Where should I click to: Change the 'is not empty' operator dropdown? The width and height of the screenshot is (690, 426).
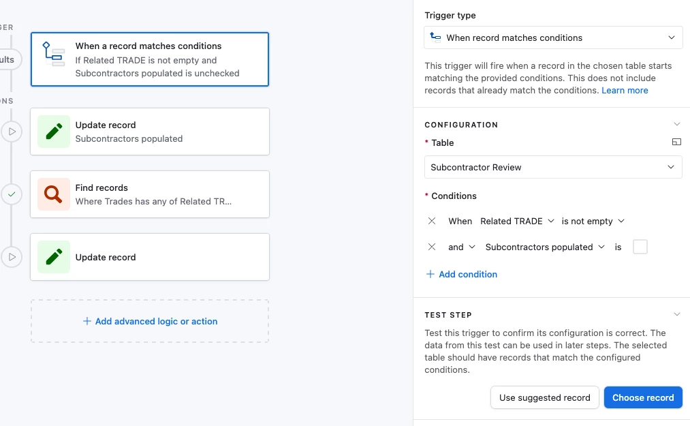click(593, 221)
